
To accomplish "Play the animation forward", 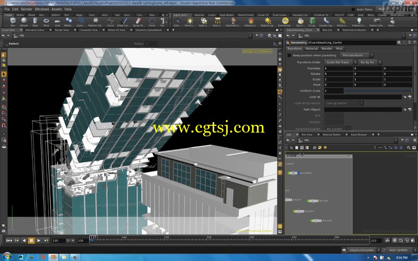I will pos(39,241).
